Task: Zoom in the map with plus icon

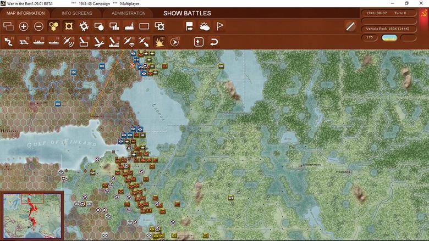Action: (24, 26)
